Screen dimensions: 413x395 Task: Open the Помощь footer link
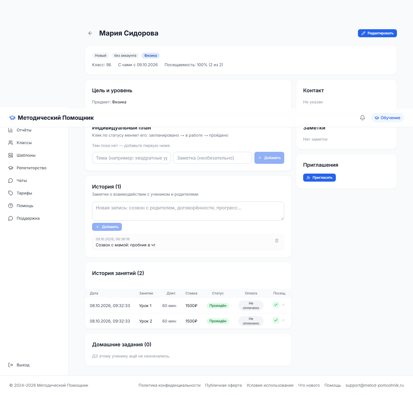[x=333, y=385]
